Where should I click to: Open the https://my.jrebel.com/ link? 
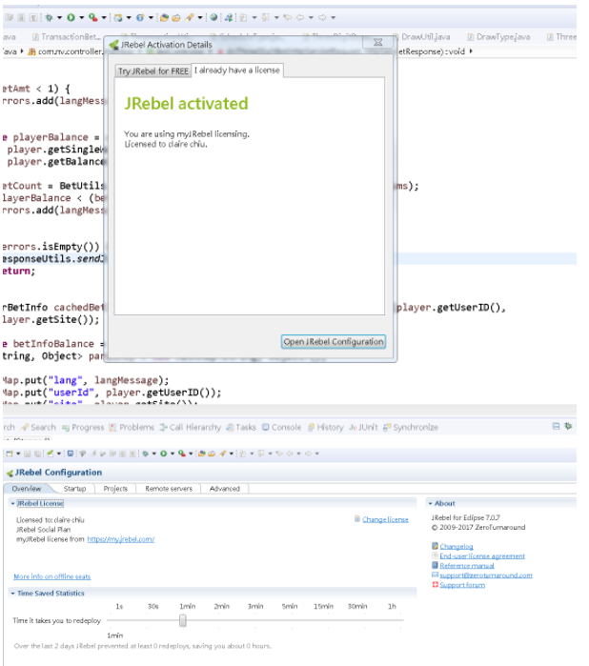121,539
